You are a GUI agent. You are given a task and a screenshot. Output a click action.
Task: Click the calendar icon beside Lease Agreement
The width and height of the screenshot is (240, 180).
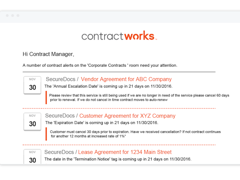(x=32, y=157)
